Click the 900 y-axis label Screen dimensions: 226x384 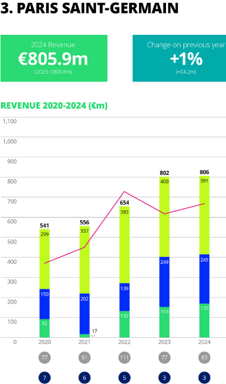click(12, 161)
